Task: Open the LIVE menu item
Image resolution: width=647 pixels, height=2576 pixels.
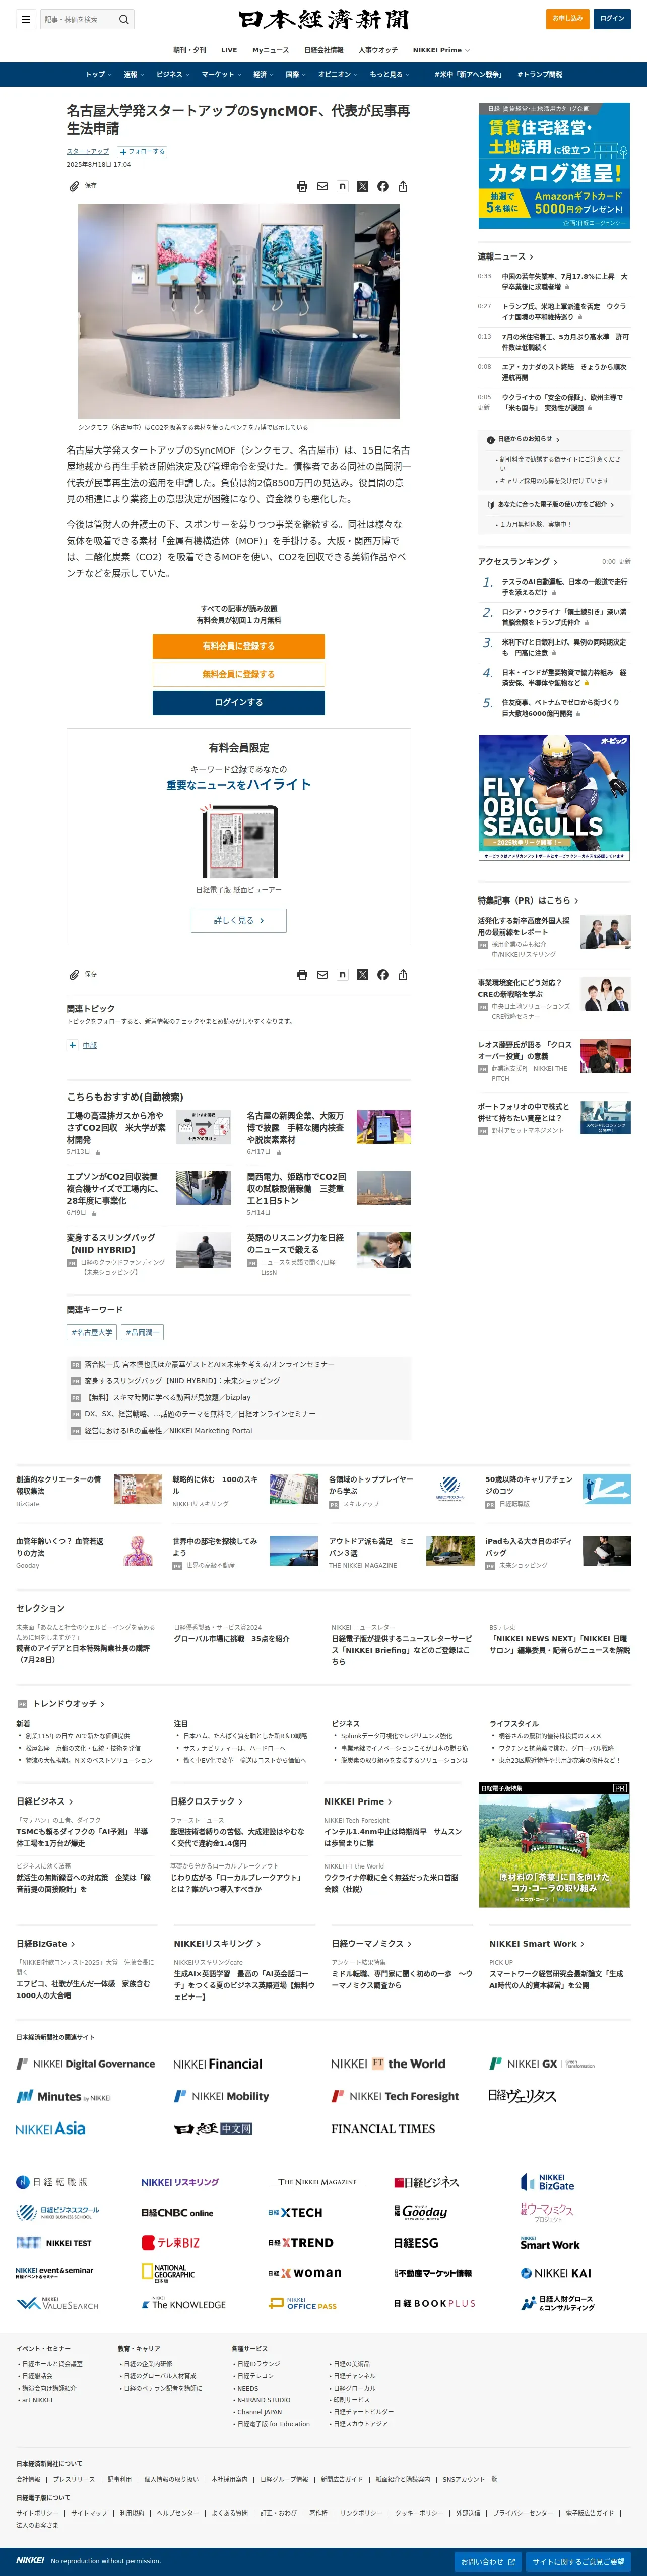Action: click(x=229, y=50)
